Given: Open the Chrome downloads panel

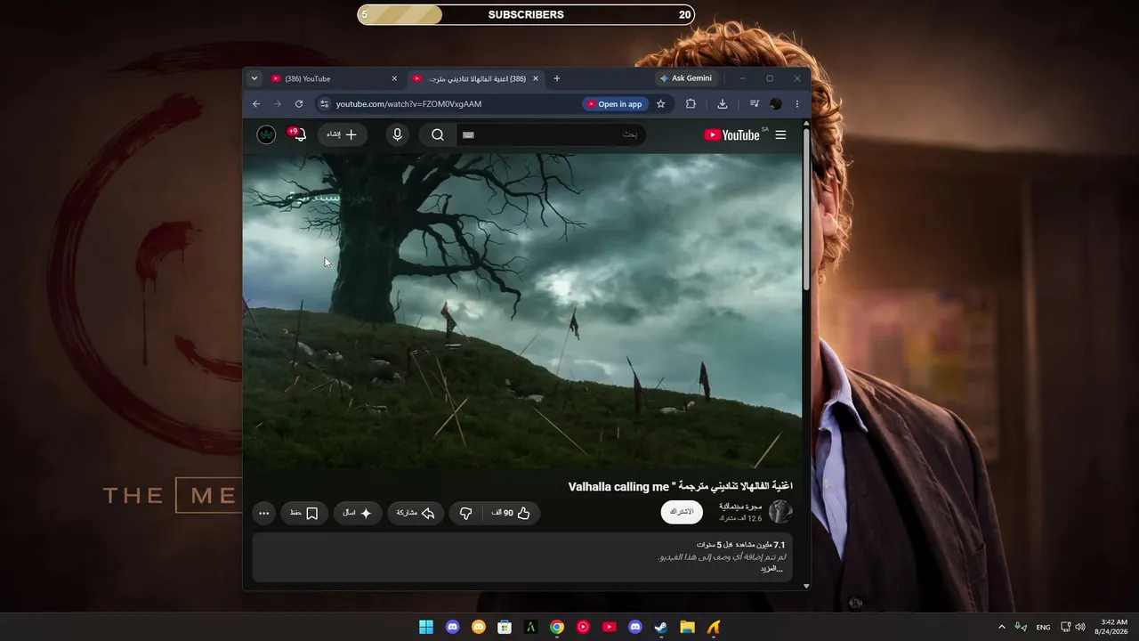Looking at the screenshot, I should (x=723, y=104).
